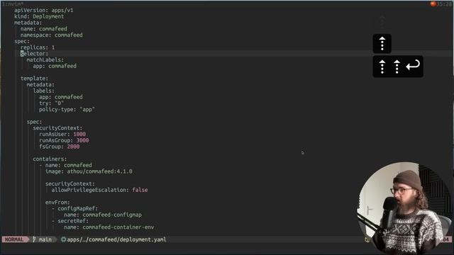Click the configMapRef: list entry

(75, 208)
